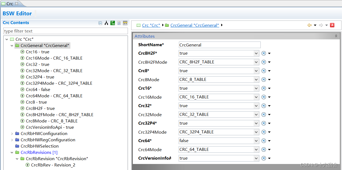Image resolution: width=342 pixels, height=170 pixels.
Task: Click the arrow after Crc breadcrumb
Action: pyautogui.click(x=163, y=25)
